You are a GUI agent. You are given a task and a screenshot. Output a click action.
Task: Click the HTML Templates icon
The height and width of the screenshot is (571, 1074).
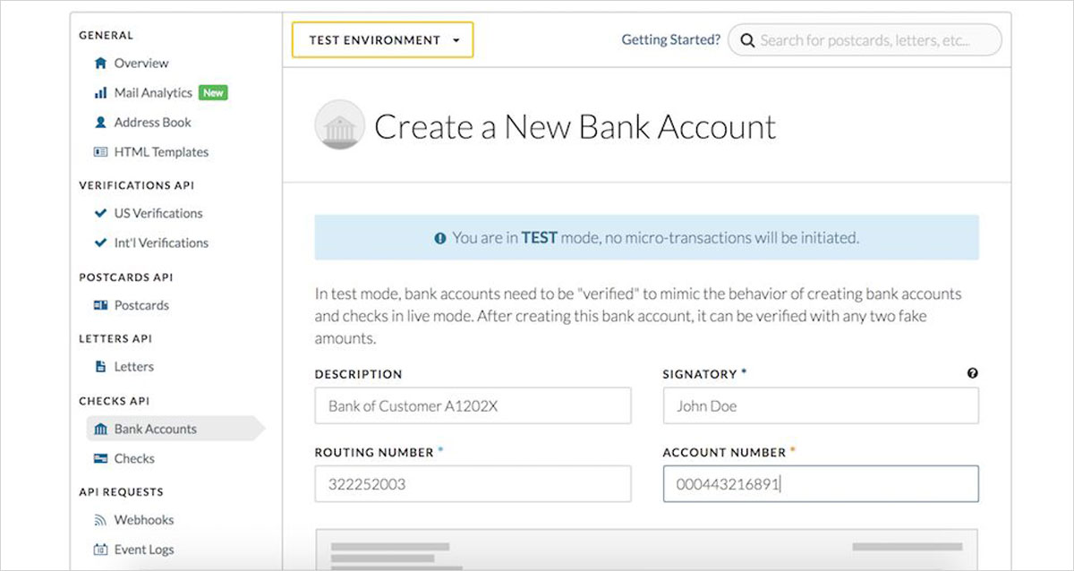tap(100, 152)
